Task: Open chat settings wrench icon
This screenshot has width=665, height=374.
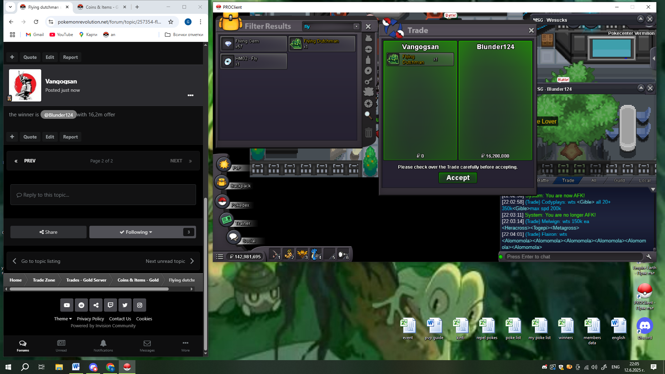Action: (x=649, y=257)
